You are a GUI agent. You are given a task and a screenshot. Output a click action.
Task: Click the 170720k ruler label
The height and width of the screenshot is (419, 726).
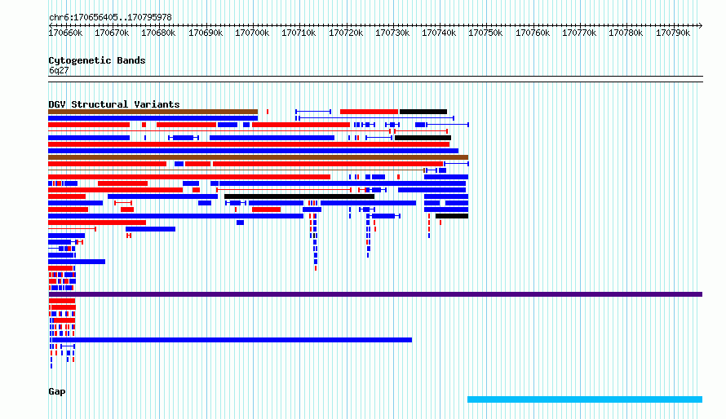click(x=346, y=33)
